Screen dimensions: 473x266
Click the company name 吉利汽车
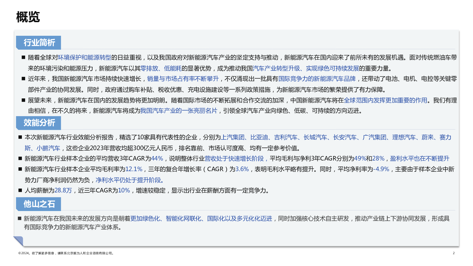point(286,137)
